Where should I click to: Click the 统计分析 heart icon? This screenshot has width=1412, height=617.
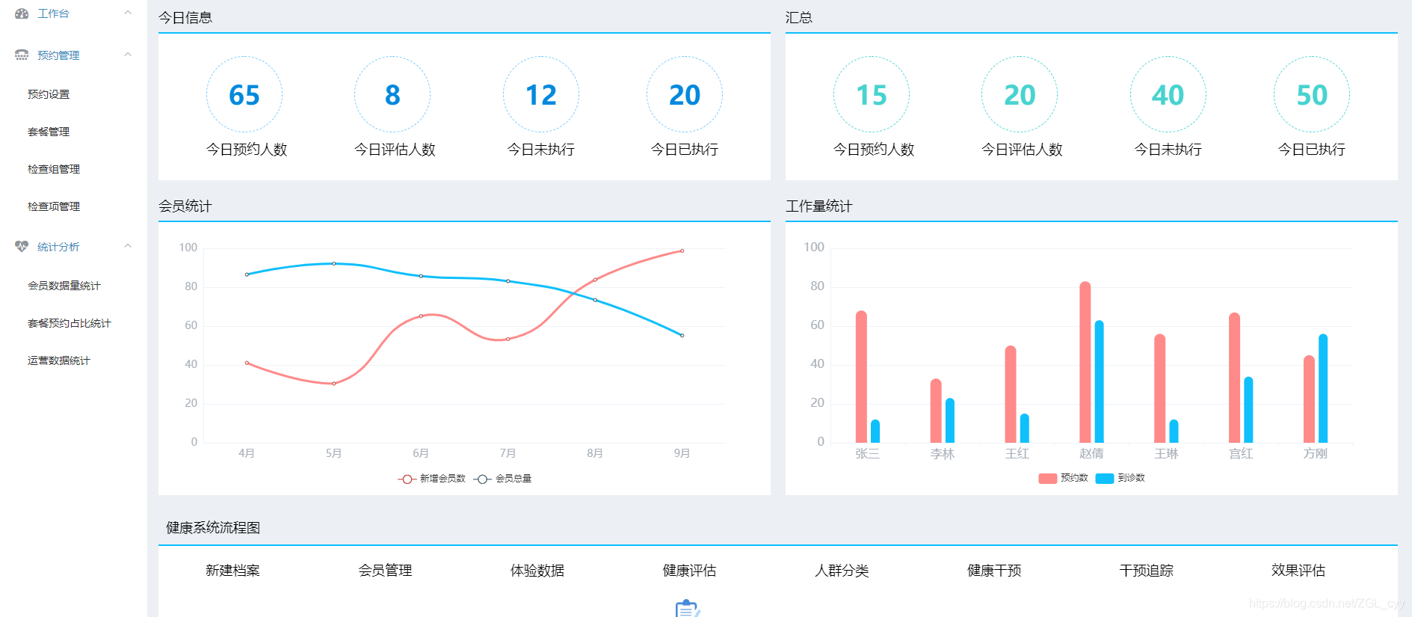pyautogui.click(x=22, y=247)
